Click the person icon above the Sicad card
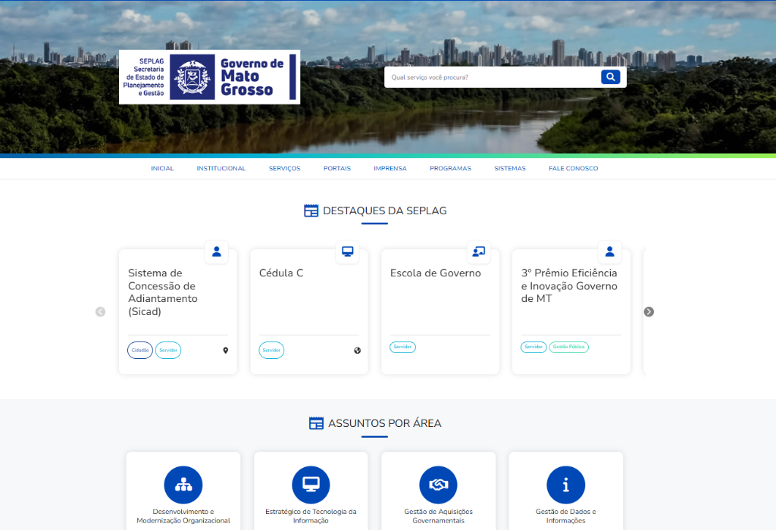This screenshot has height=530, width=776. [216, 251]
